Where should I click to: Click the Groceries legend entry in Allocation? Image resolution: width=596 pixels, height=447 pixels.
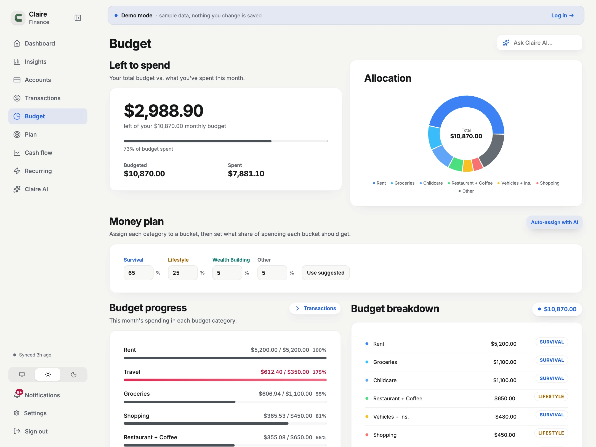point(403,183)
